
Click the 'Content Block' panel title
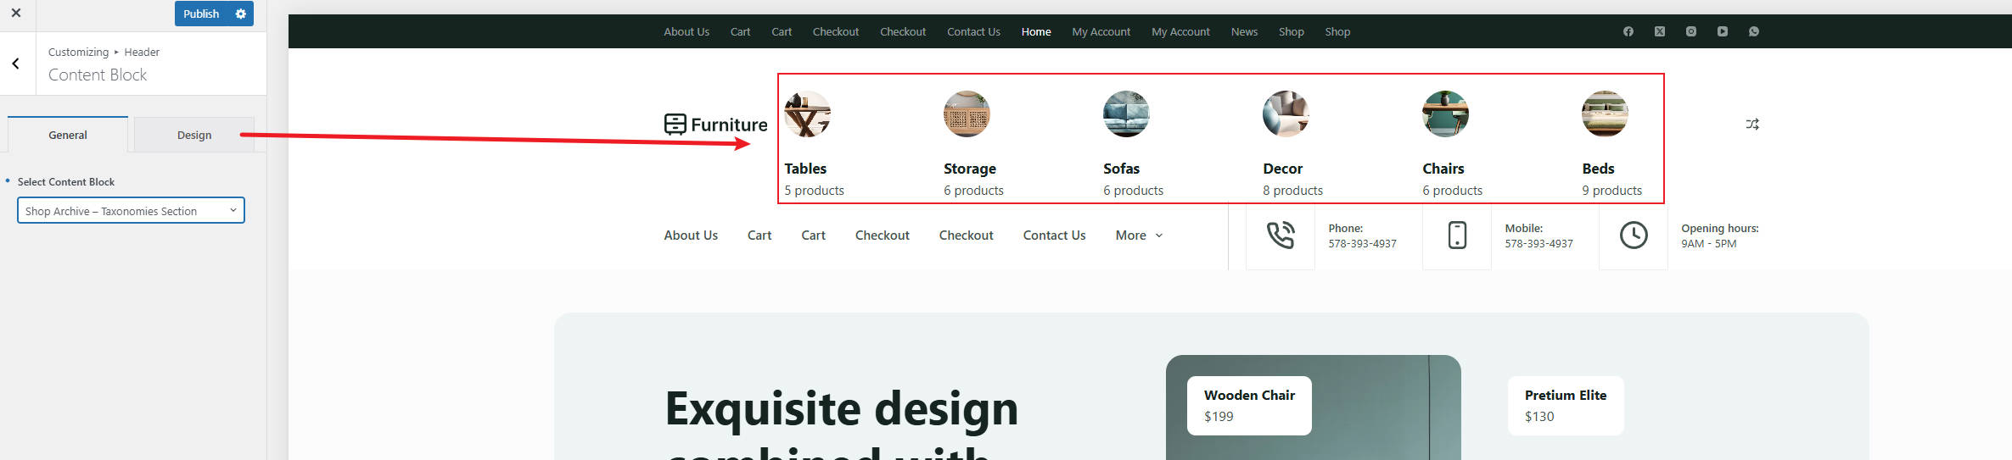click(x=98, y=75)
